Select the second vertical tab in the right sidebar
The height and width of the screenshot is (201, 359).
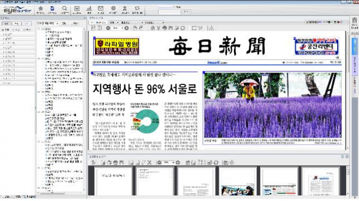point(355,65)
